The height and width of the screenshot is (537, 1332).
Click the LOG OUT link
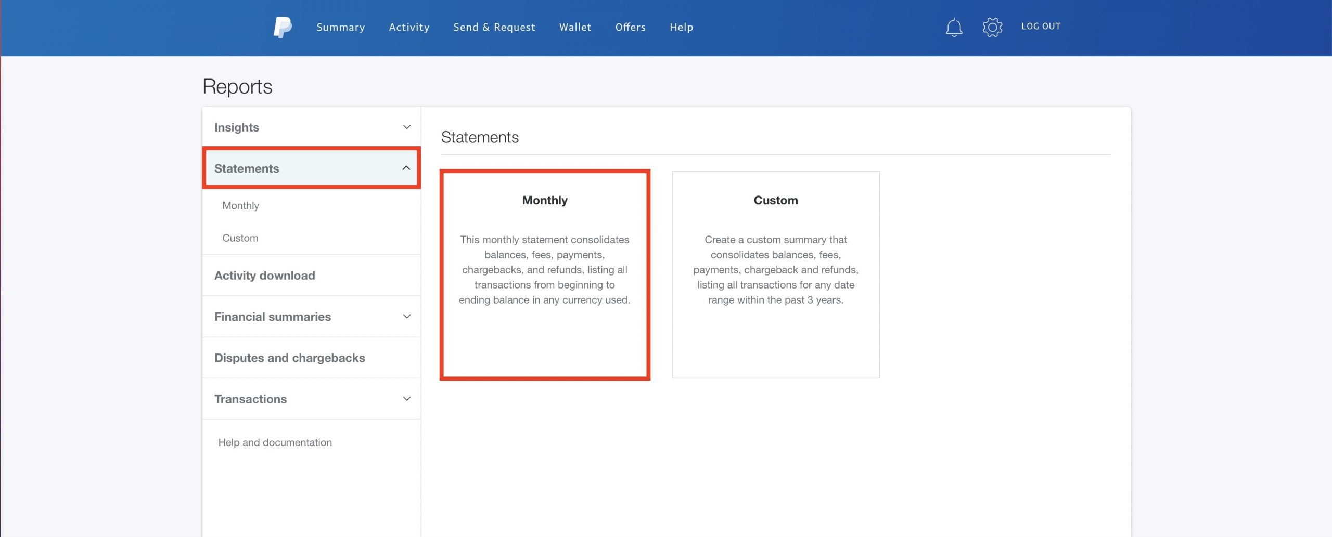pyautogui.click(x=1041, y=27)
